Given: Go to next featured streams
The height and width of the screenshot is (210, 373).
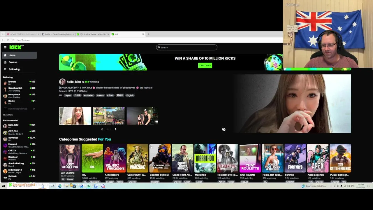Looking at the screenshot, I should [115, 129].
